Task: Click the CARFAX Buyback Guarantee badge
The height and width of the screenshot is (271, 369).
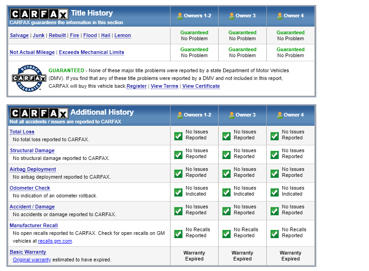Action: pos(29,78)
